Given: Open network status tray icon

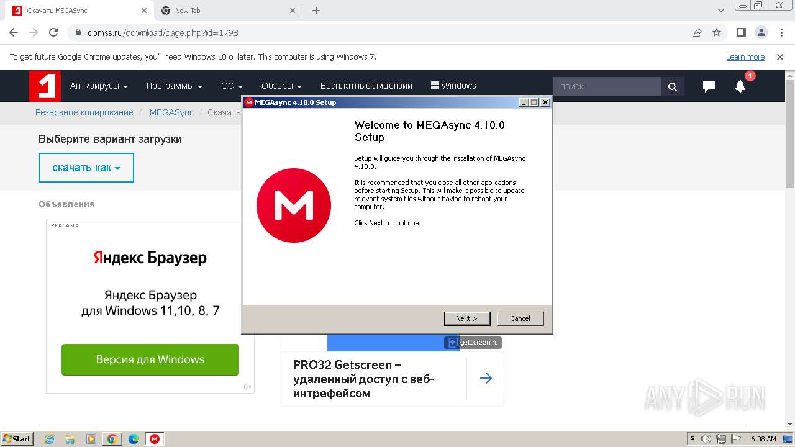Looking at the screenshot, I should coord(721,439).
